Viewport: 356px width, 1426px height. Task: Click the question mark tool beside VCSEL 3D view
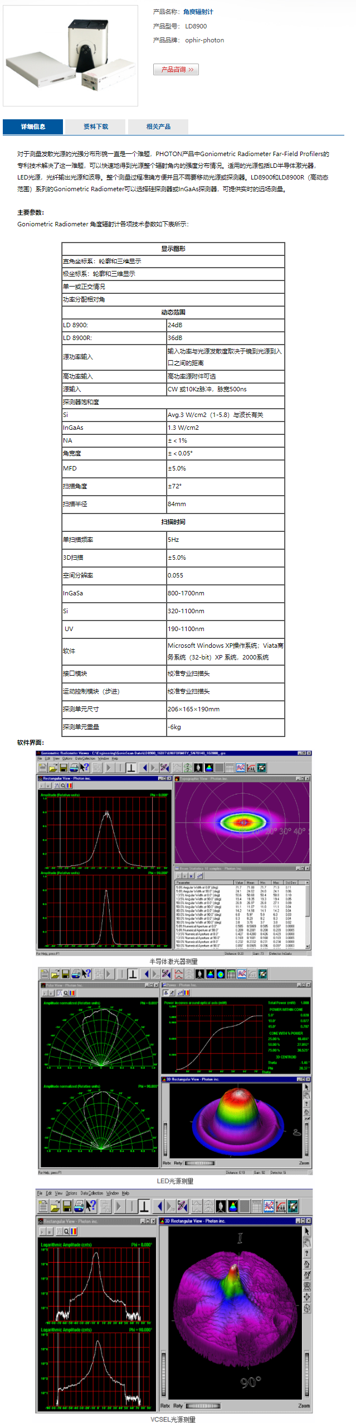[x=306, y=1253]
